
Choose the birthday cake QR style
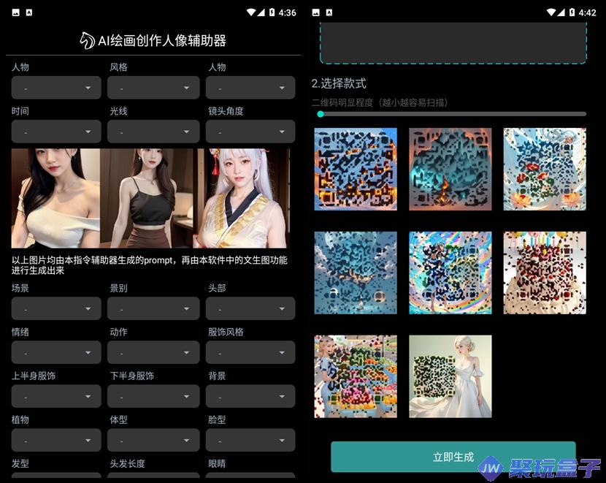(545, 273)
